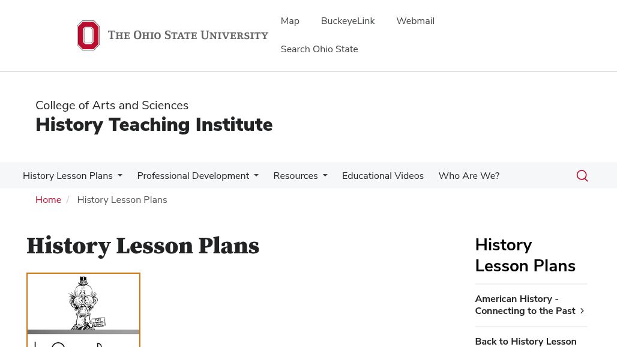The width and height of the screenshot is (617, 347).
Task: Click the Back to History Lesson sidebar link
Action: coord(525,341)
